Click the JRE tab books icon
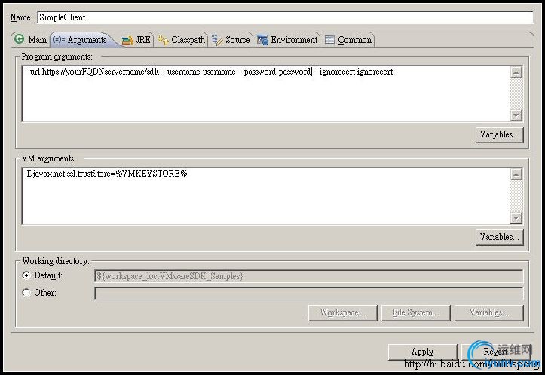Viewport: 545px width, 375px height. click(x=127, y=40)
